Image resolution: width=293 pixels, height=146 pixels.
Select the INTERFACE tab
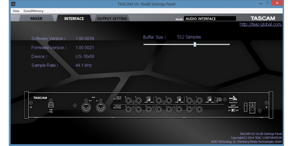(74, 19)
